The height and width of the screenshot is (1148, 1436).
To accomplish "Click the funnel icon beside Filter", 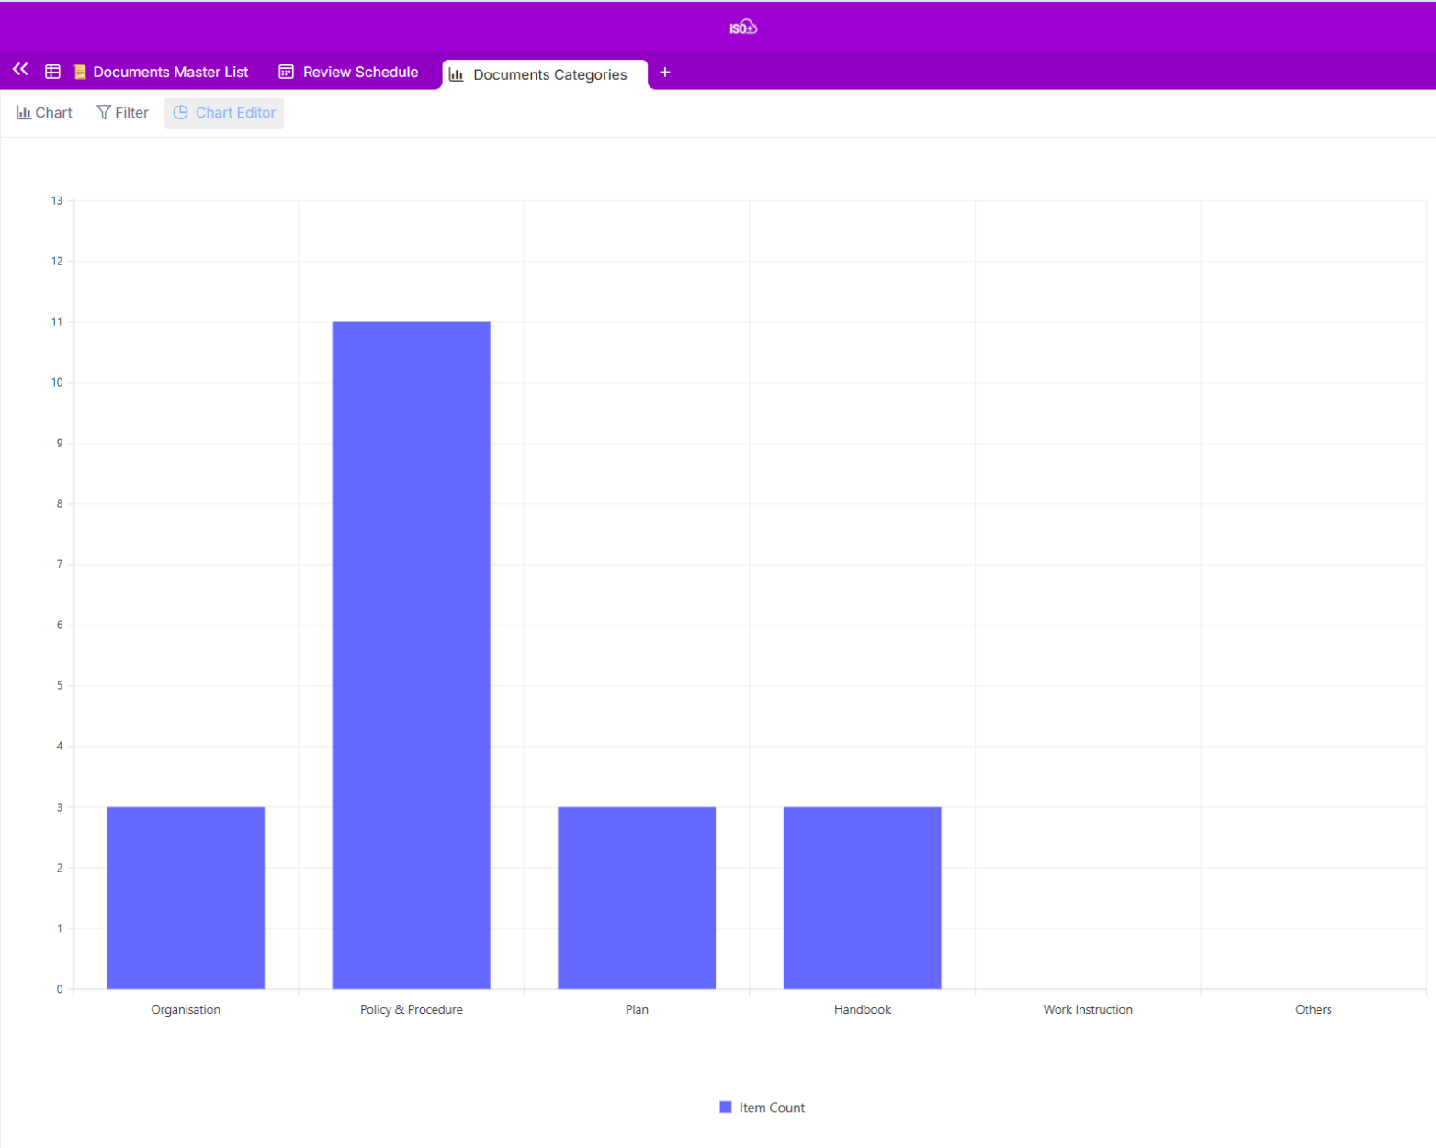I will point(104,112).
